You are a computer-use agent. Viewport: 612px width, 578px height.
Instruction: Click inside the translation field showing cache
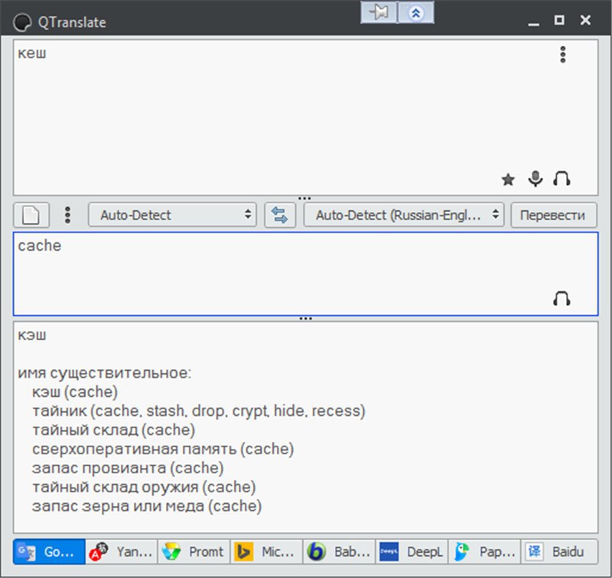(305, 274)
